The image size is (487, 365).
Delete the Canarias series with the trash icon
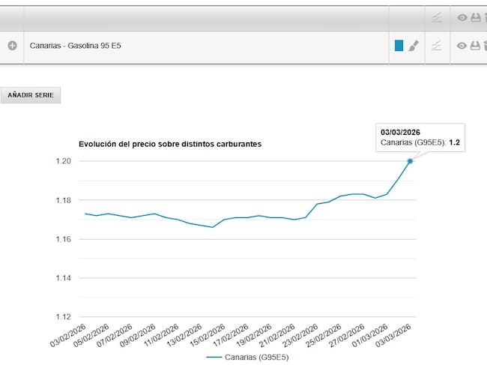[x=485, y=46]
